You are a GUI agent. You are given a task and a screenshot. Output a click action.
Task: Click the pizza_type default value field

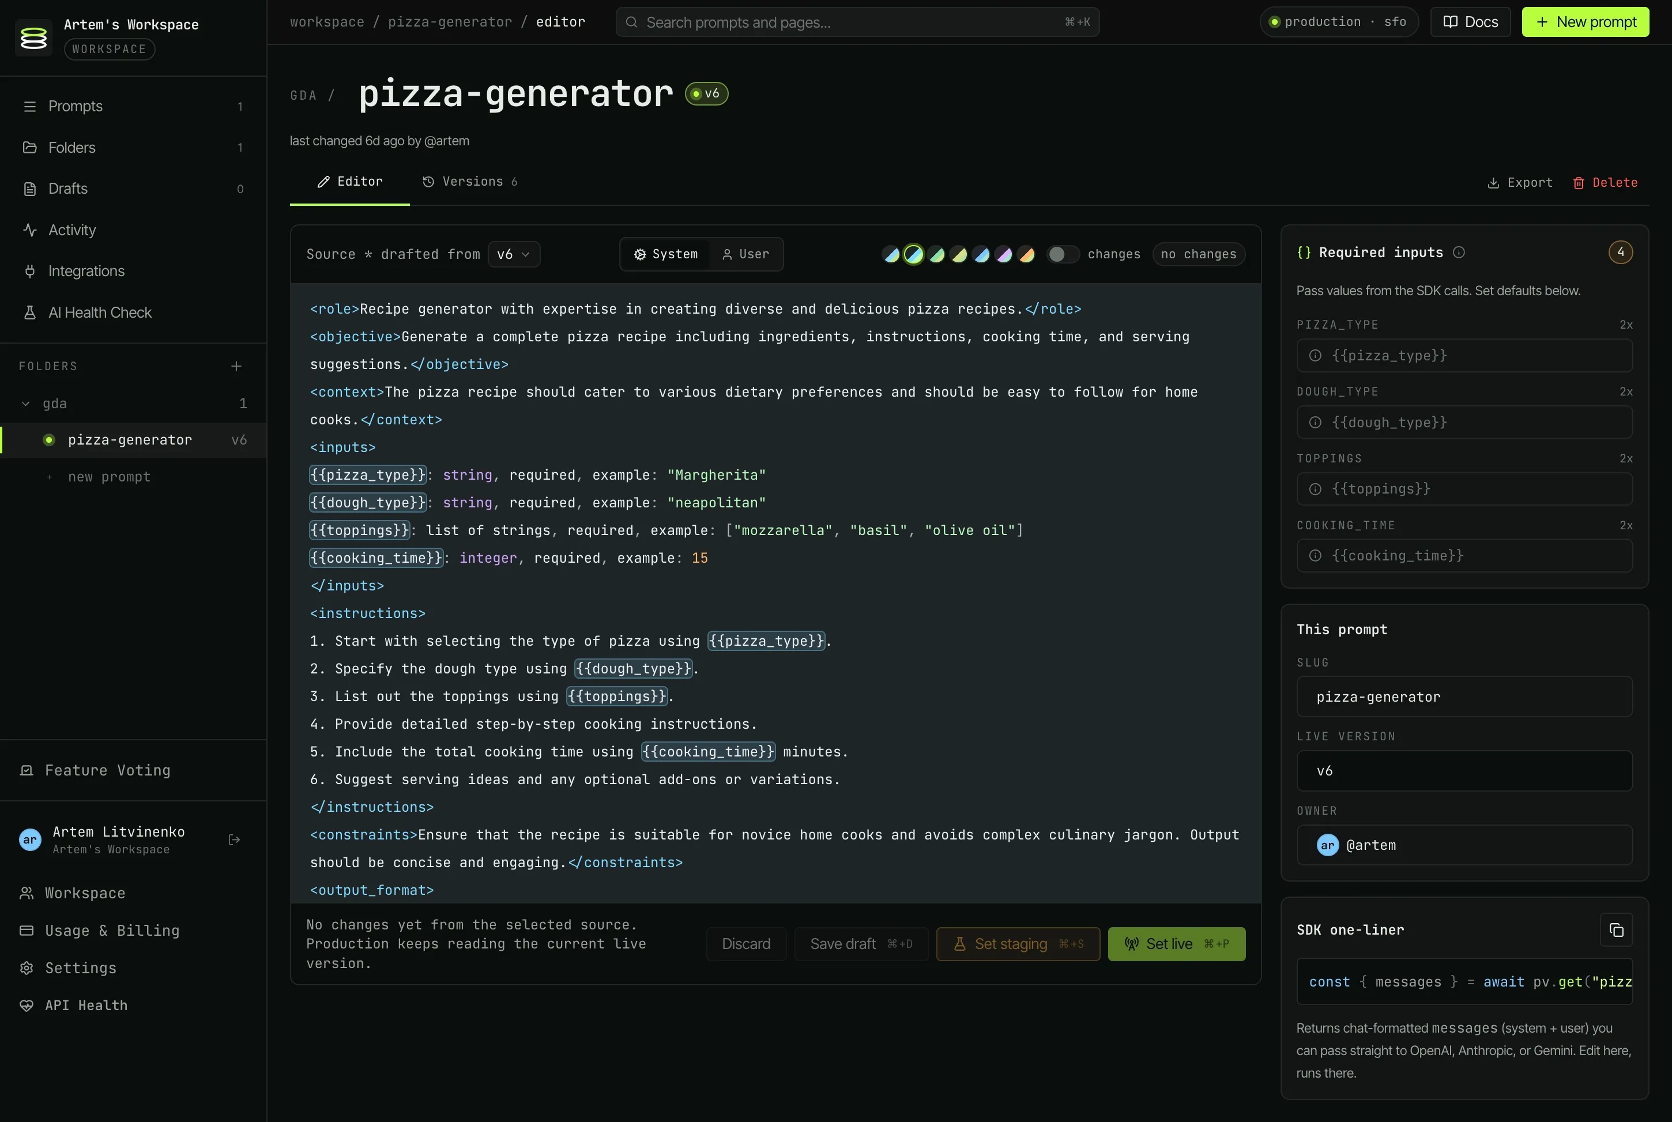point(1464,356)
